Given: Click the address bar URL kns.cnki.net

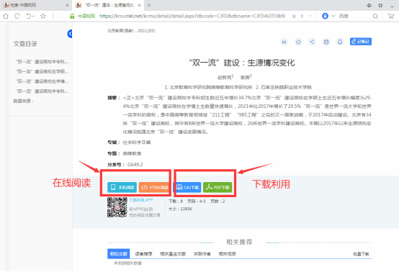Looking at the screenshot, I should [192, 16].
